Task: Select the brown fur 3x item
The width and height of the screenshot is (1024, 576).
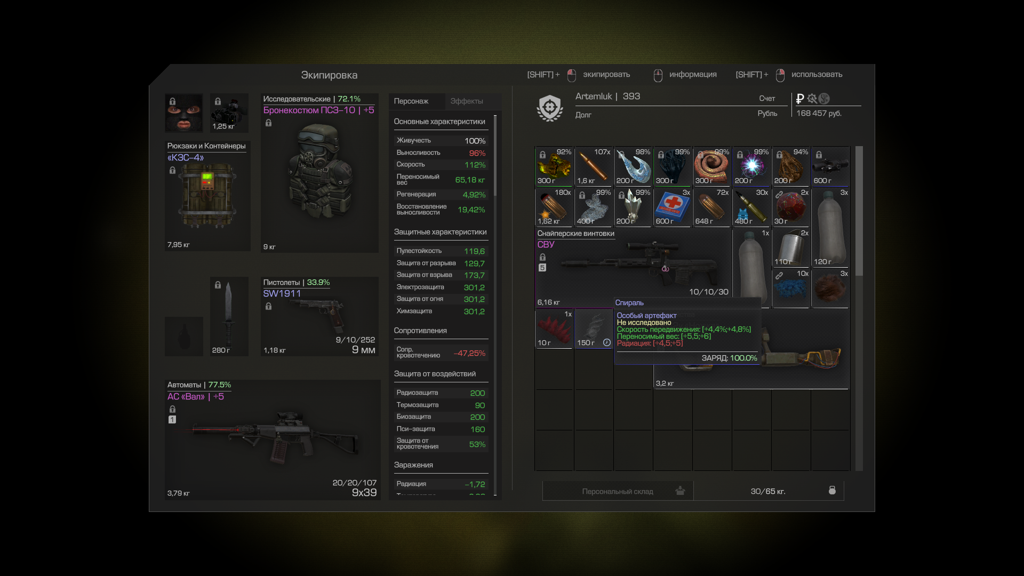Action: coord(830,288)
